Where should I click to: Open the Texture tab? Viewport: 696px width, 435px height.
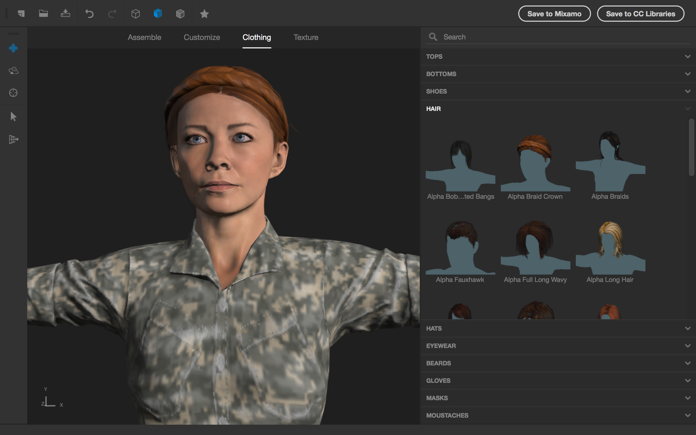click(x=306, y=37)
